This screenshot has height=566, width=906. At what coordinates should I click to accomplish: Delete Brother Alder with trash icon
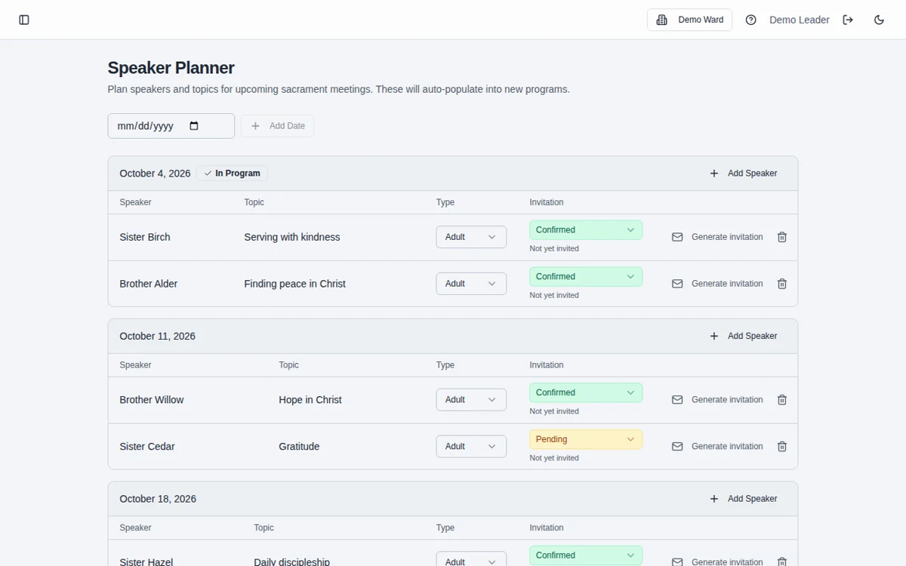782,284
